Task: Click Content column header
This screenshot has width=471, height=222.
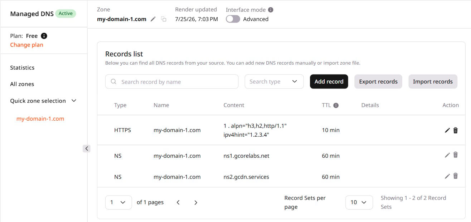Action: (234, 105)
